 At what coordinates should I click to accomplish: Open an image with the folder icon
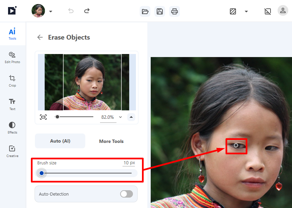point(145,11)
